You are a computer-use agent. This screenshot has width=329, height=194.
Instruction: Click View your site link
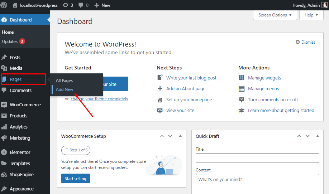180,110
